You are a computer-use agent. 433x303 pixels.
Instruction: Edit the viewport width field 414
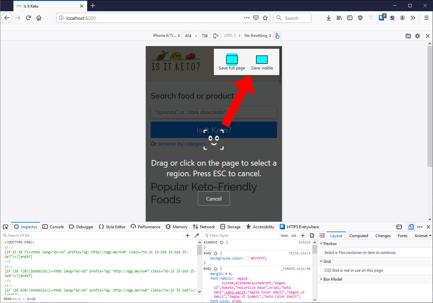(188, 36)
